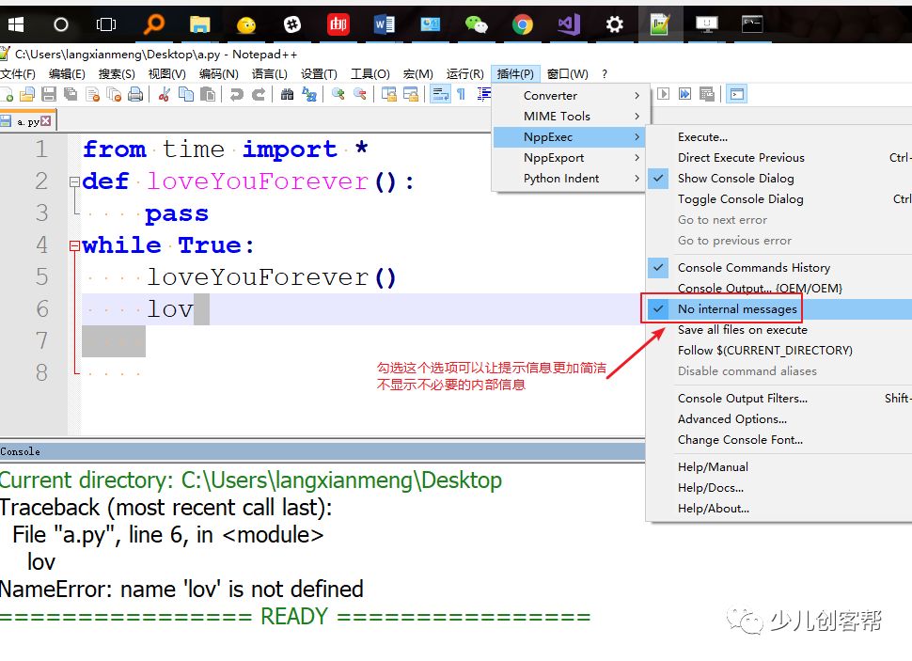Open Windows Start menu

(x=16, y=24)
